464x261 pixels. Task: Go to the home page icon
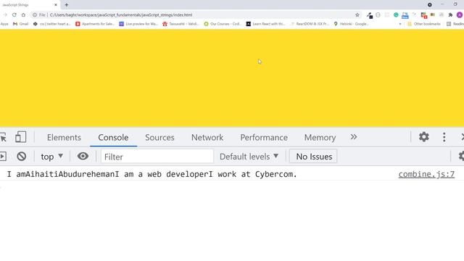point(23,14)
